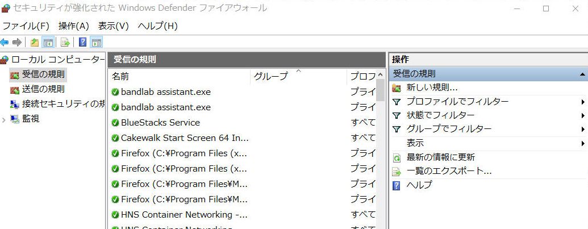Open the 表示 submenu arrow in actions
The image size is (588, 229).
(x=583, y=144)
